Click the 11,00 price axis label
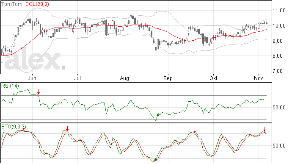Viewport: 292px width, 164px height. point(279,11)
